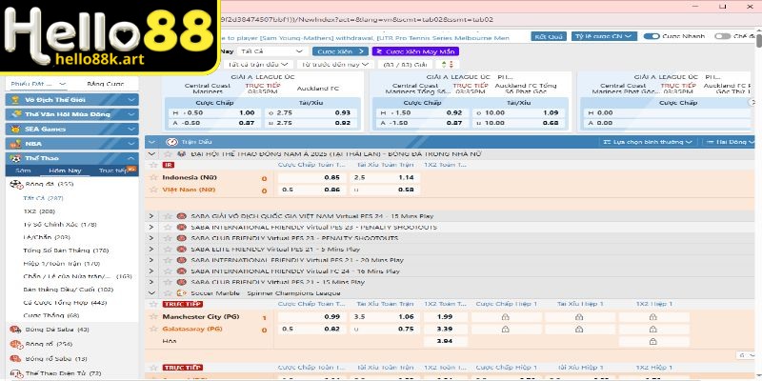Expand the SABA ELITE FRIENDLY Virtual PES 21 row

pyautogui.click(x=151, y=250)
